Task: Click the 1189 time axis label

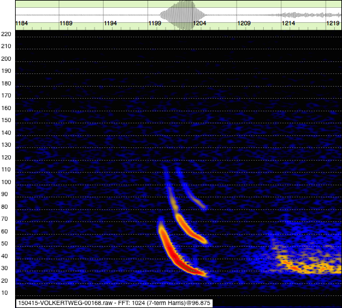Action: [x=66, y=23]
